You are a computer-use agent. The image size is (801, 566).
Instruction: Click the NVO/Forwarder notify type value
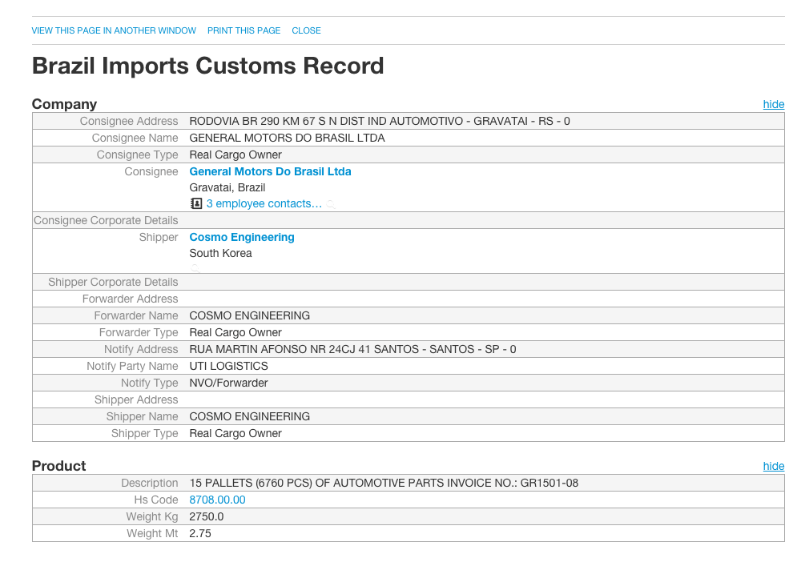coord(228,383)
